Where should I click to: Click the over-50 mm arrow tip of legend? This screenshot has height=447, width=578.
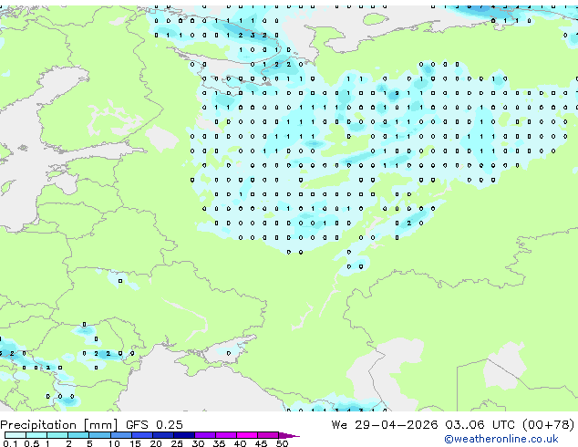[x=289, y=435]
